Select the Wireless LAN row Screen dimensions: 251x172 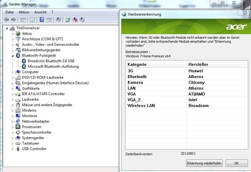coord(187,106)
